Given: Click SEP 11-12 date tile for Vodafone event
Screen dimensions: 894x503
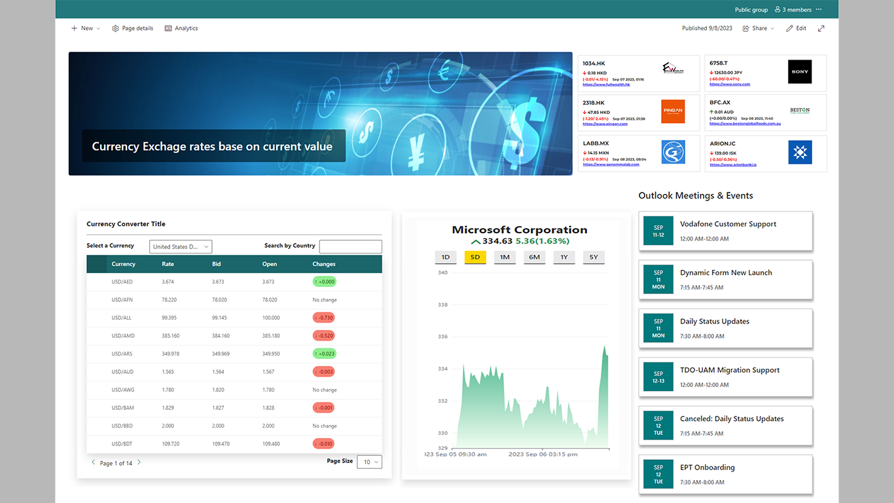Looking at the screenshot, I should point(658,231).
